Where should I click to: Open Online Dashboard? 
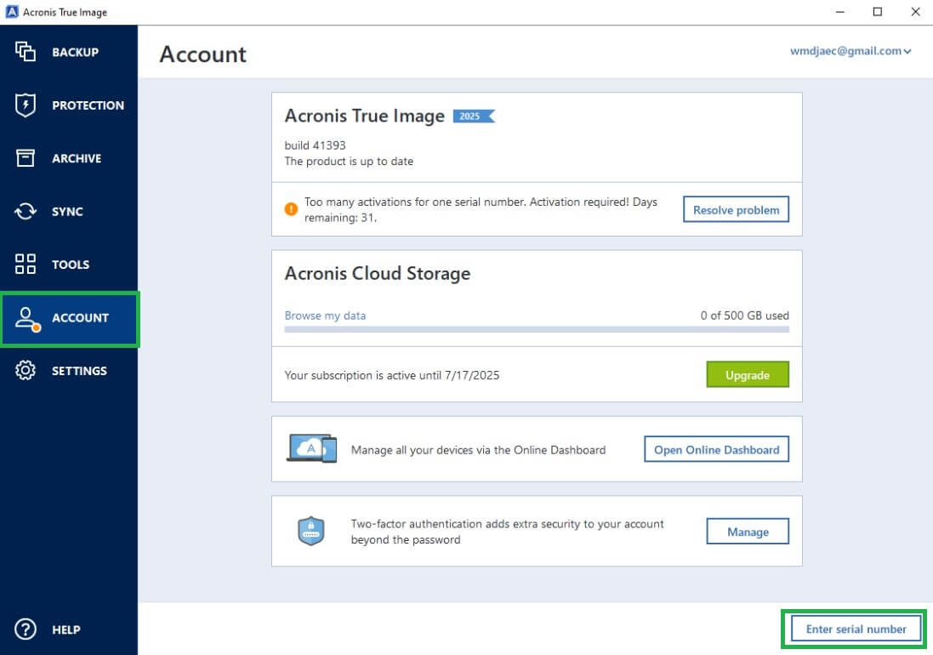[716, 449]
